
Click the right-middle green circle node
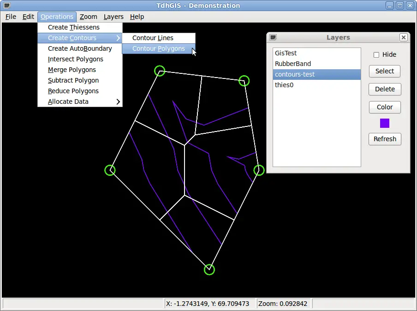[259, 170]
